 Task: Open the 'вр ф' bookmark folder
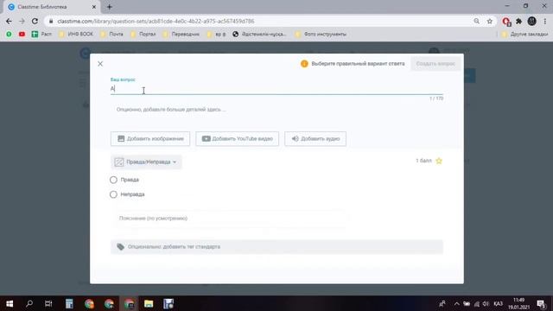pyautogui.click(x=217, y=35)
